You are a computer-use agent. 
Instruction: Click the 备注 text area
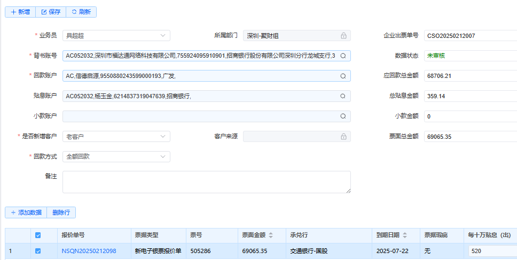[206, 182]
